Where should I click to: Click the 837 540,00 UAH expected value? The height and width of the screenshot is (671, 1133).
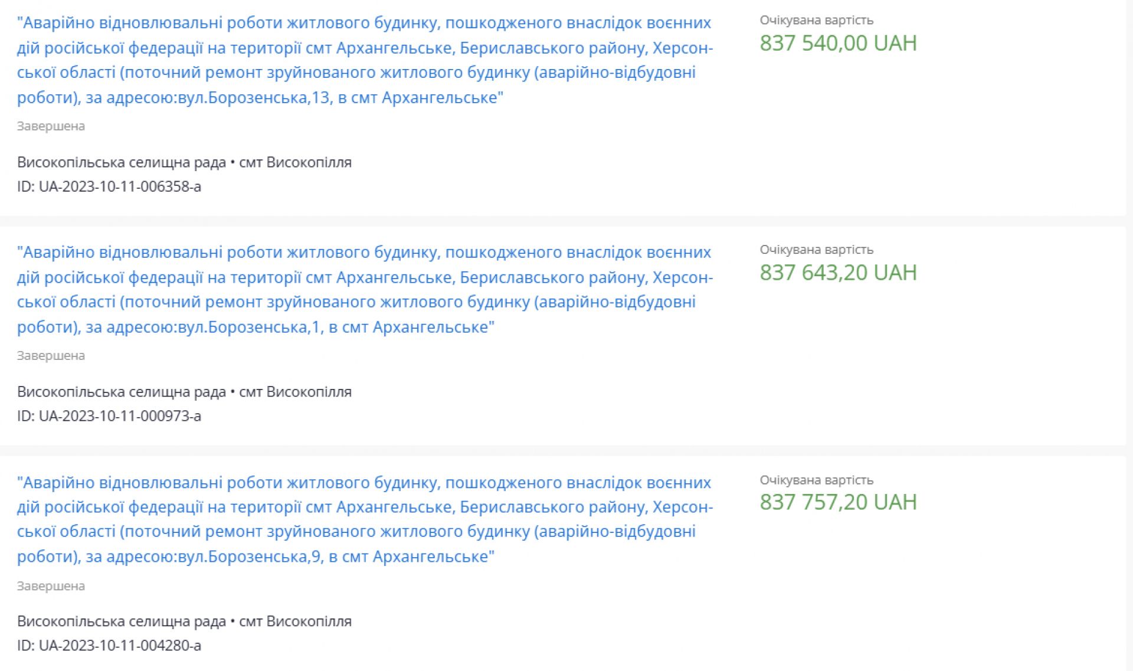point(838,43)
